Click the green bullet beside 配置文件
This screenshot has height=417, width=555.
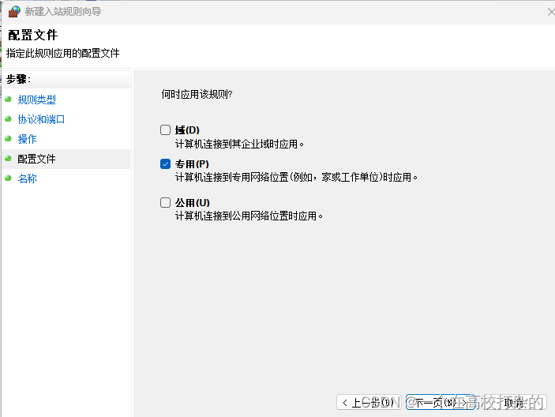click(9, 159)
